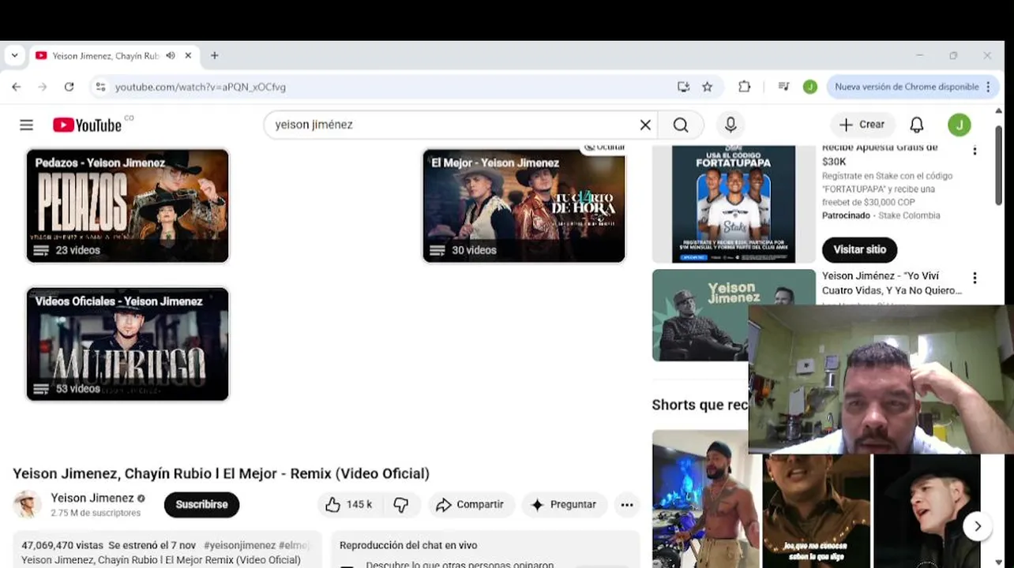
Task: Open the green J account avatar in YouTube
Action: click(959, 125)
